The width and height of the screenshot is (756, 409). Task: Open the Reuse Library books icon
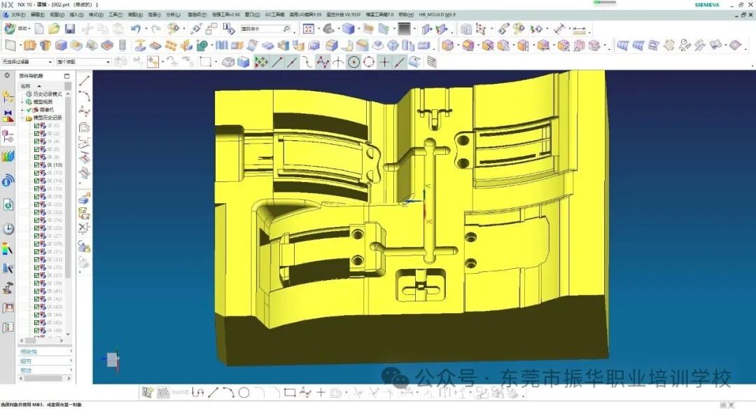click(x=8, y=155)
